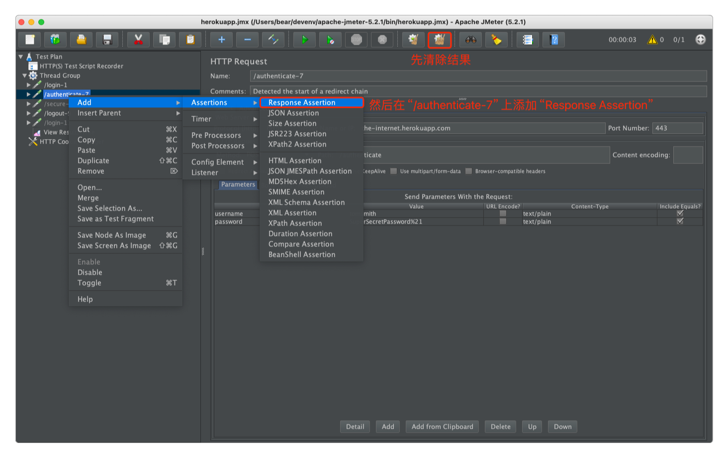Screen dimensions: 728x458
Task: Toggle Include Equals for the username row
Action: [680, 213]
